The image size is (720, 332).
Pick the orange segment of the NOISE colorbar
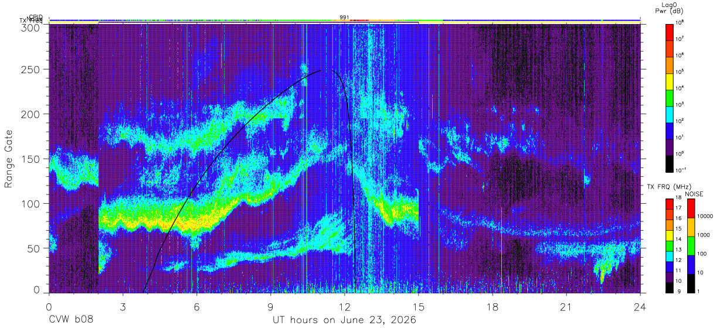click(x=691, y=227)
